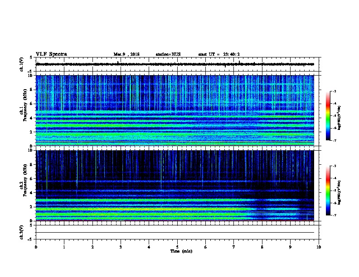Click the "Time (min)" axis title
The image size is (359, 277).
[x=181, y=251]
